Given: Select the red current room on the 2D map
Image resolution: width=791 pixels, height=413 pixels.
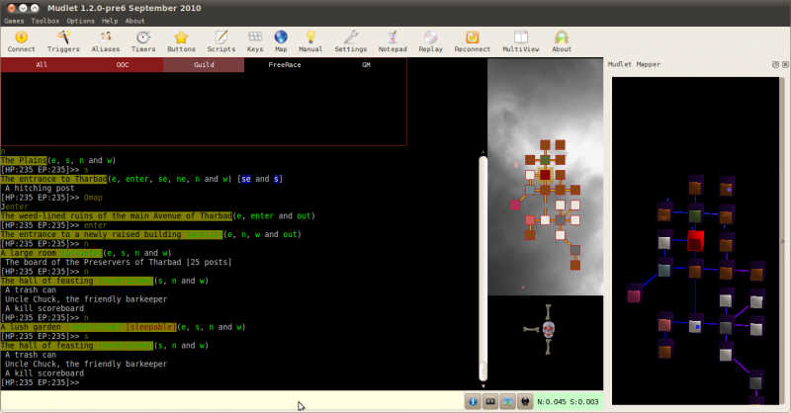Looking at the screenshot, I should coord(545,175).
